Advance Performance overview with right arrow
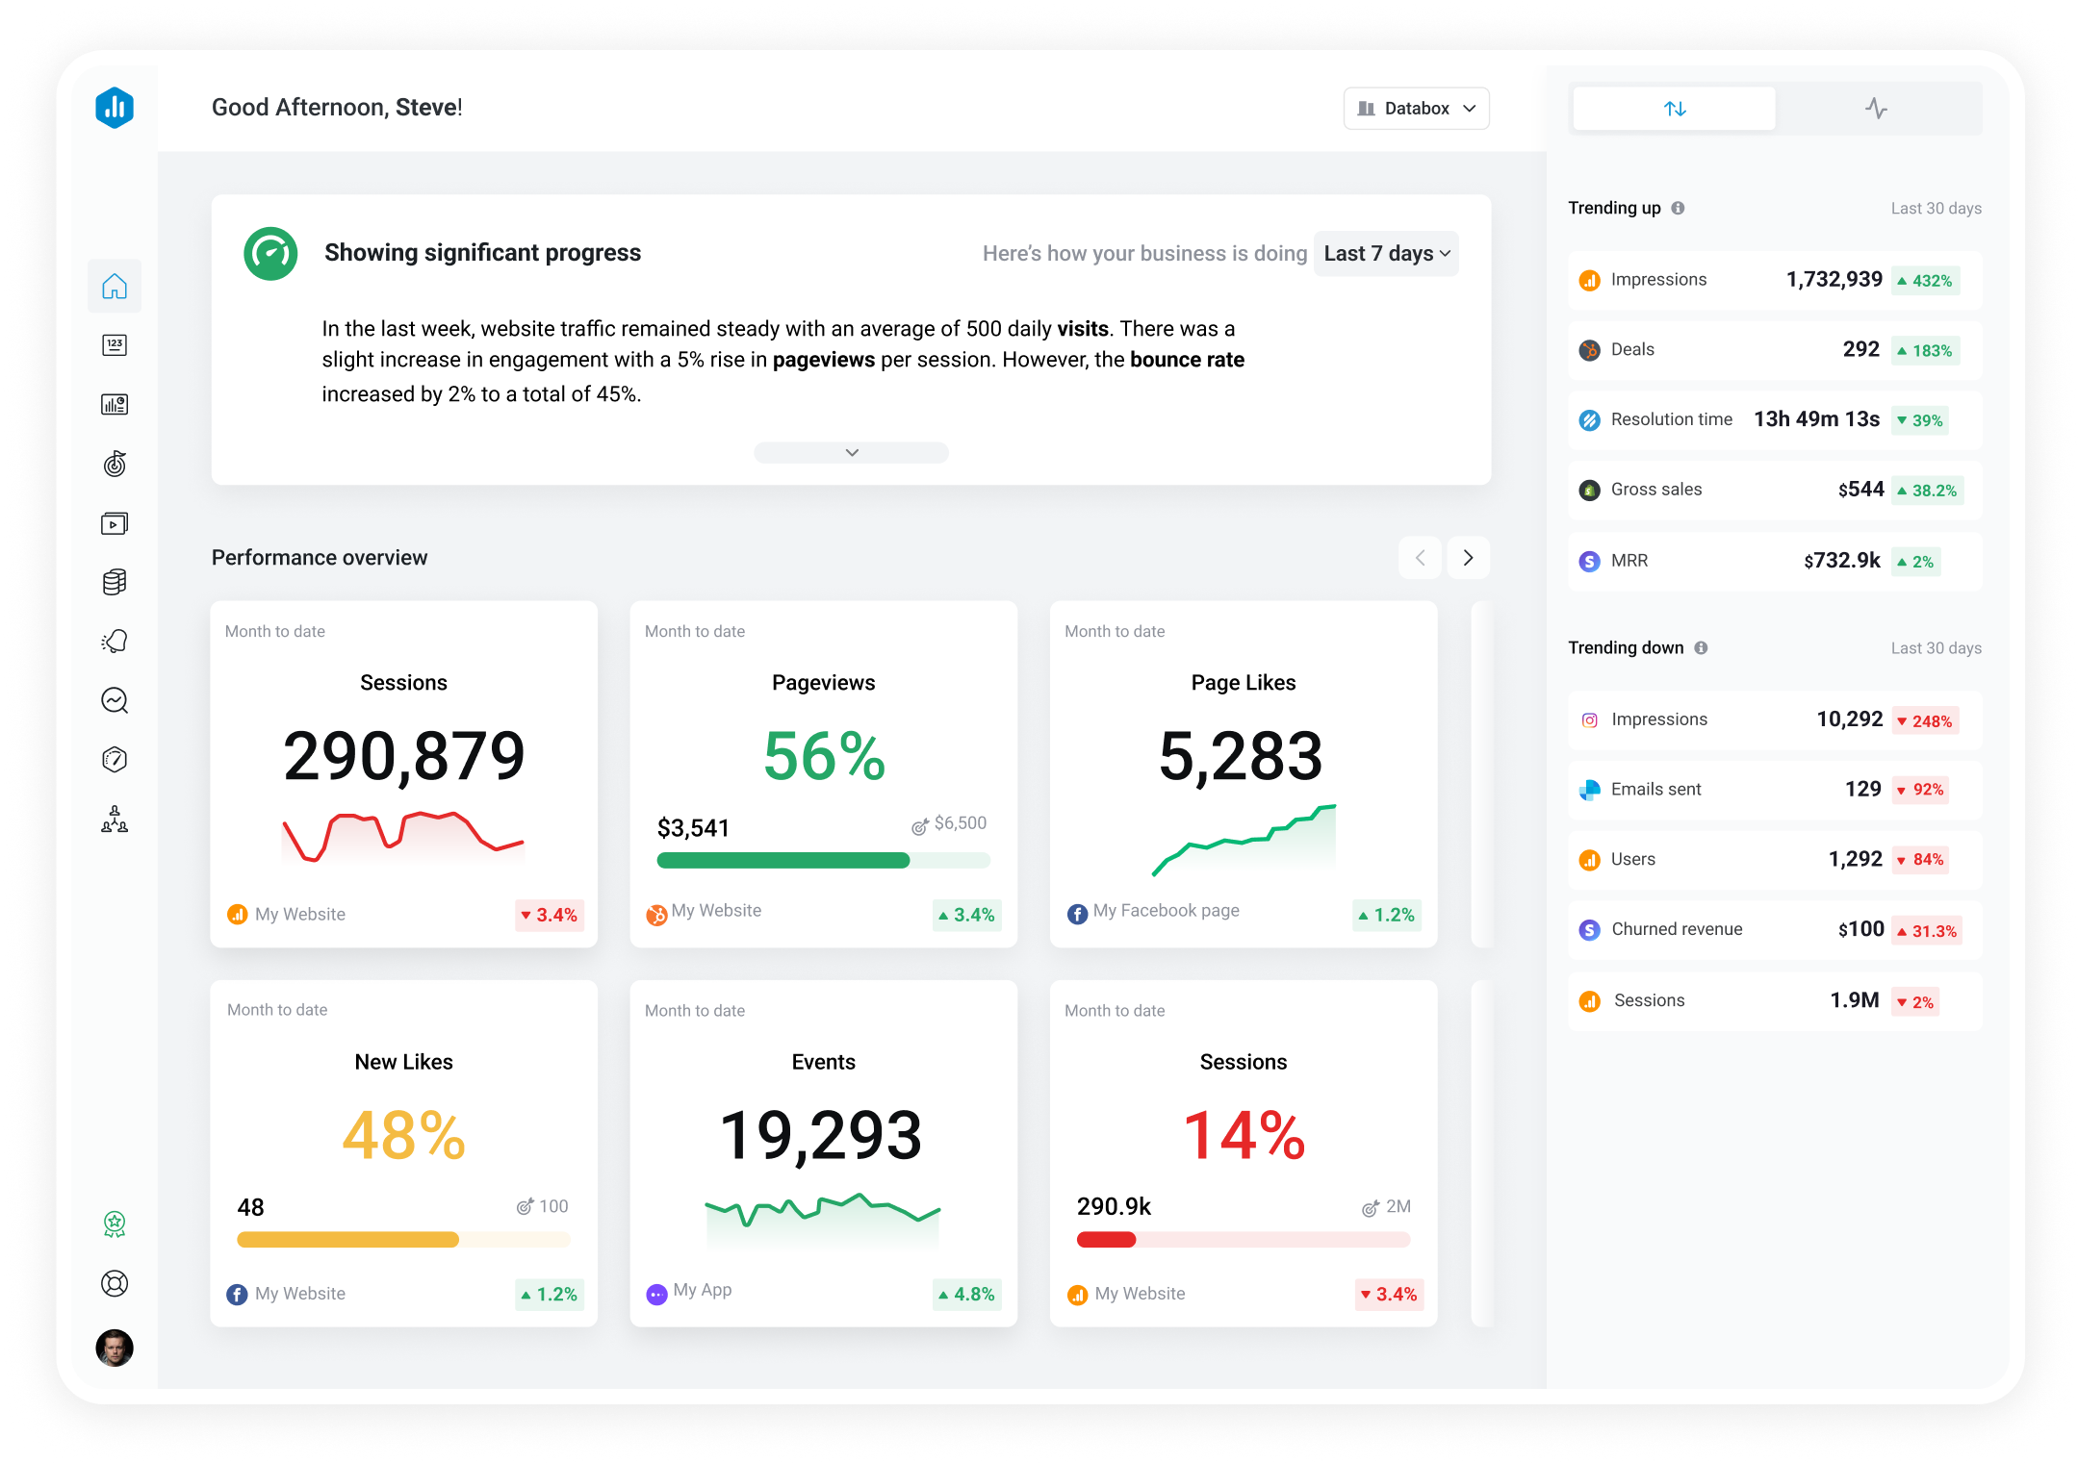Viewport: 2078px width, 1463px height. pyautogui.click(x=1468, y=558)
